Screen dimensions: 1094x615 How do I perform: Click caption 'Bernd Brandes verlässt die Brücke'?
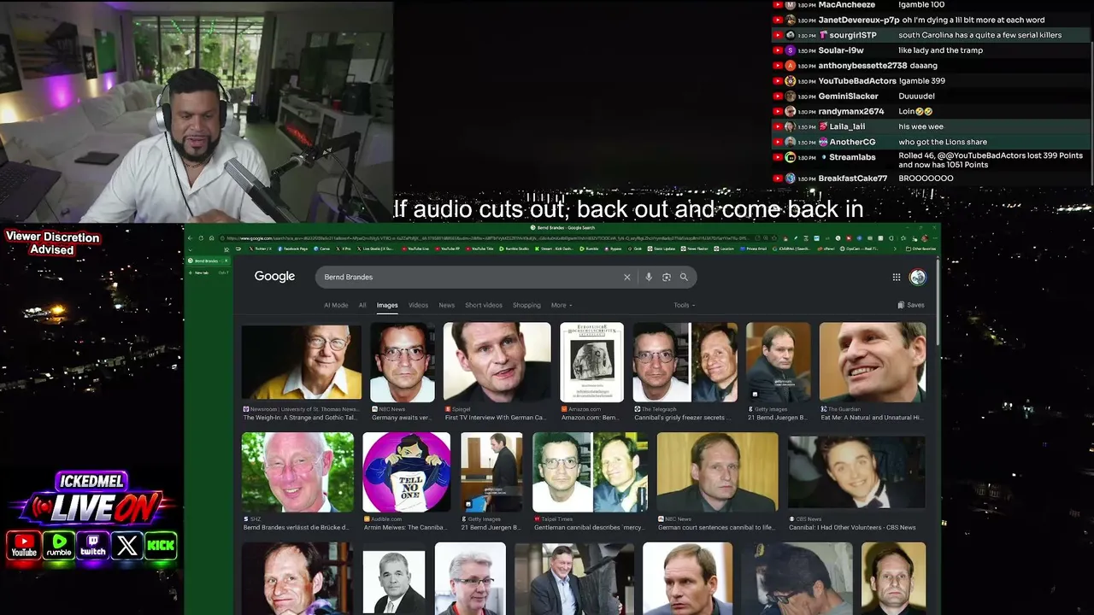pyautogui.click(x=297, y=528)
